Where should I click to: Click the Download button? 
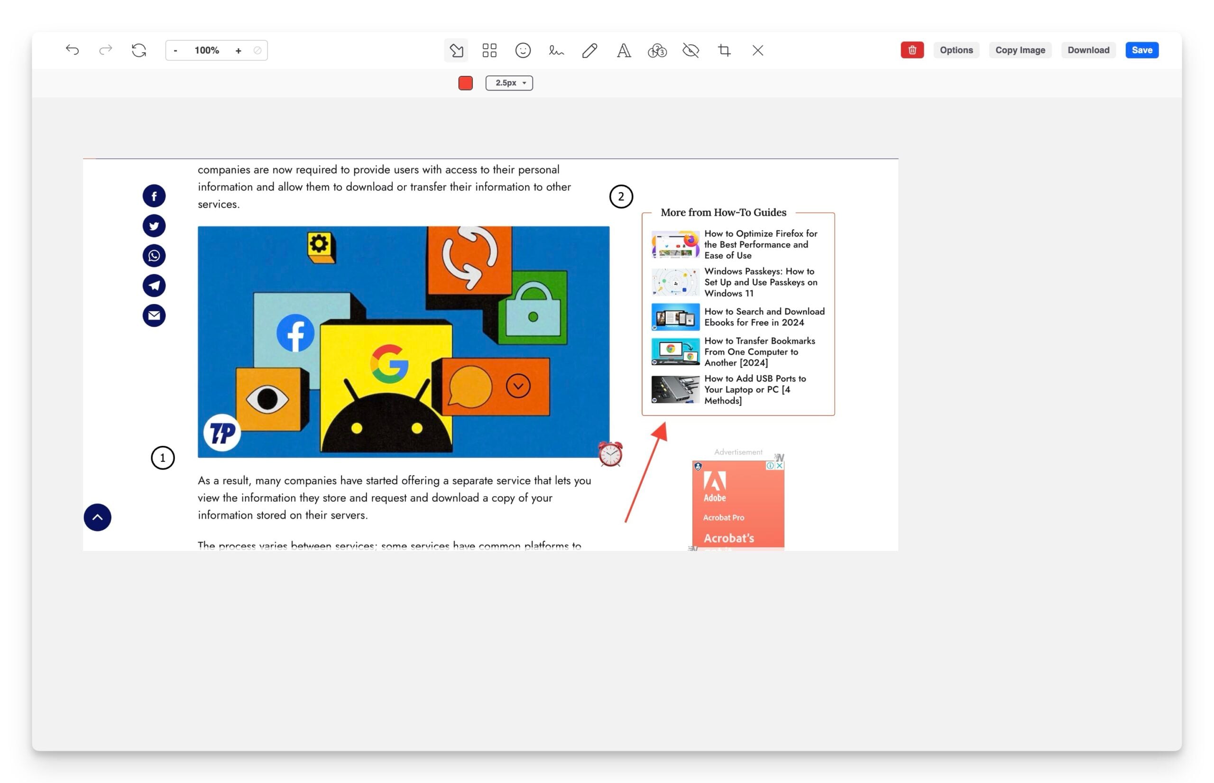point(1088,50)
